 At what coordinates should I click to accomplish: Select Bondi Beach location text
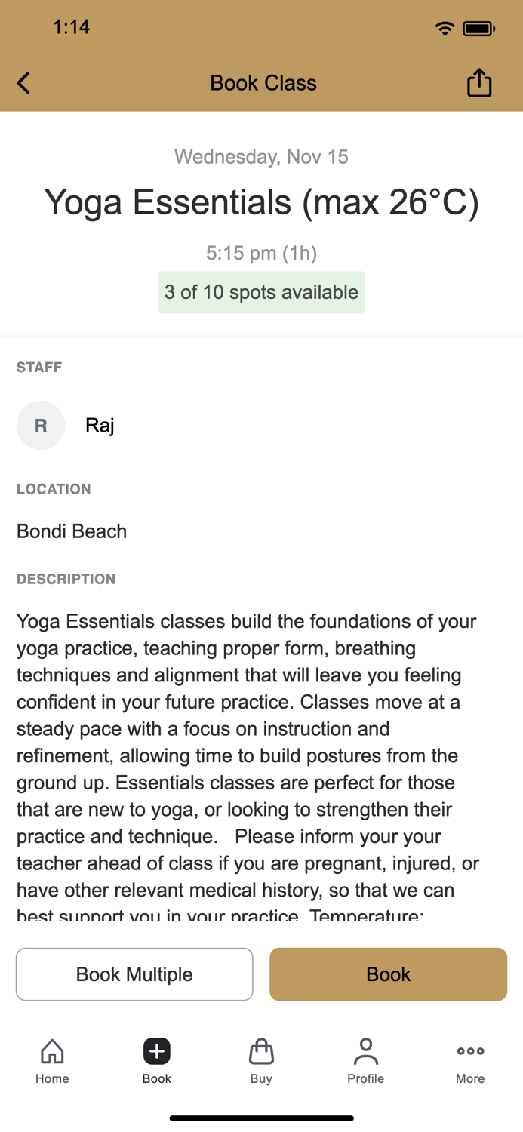coord(71,531)
